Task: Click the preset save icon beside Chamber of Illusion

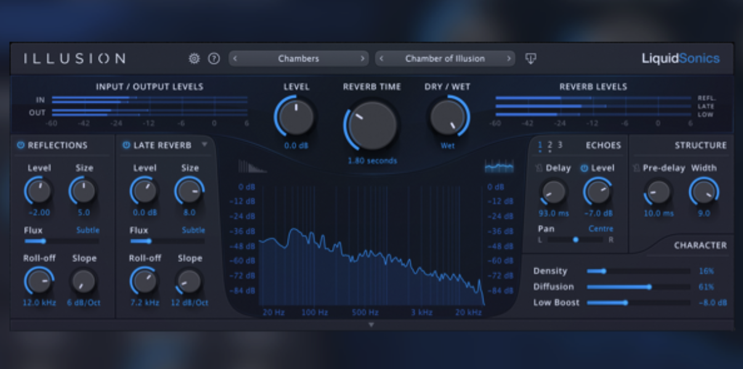Action: pos(530,58)
